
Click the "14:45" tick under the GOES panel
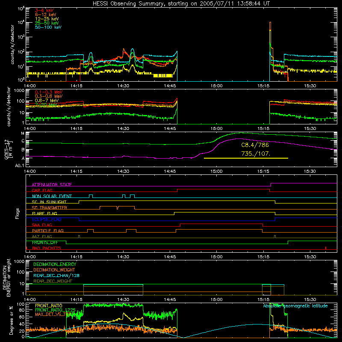(x=170, y=171)
